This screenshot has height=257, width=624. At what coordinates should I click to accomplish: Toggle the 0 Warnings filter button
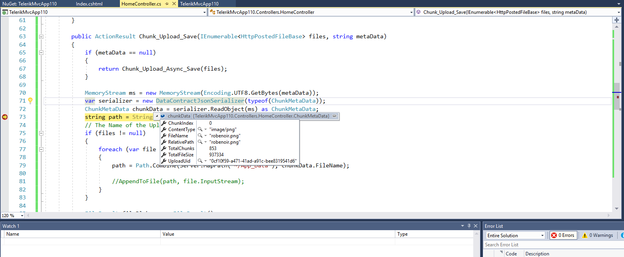[x=597, y=235]
